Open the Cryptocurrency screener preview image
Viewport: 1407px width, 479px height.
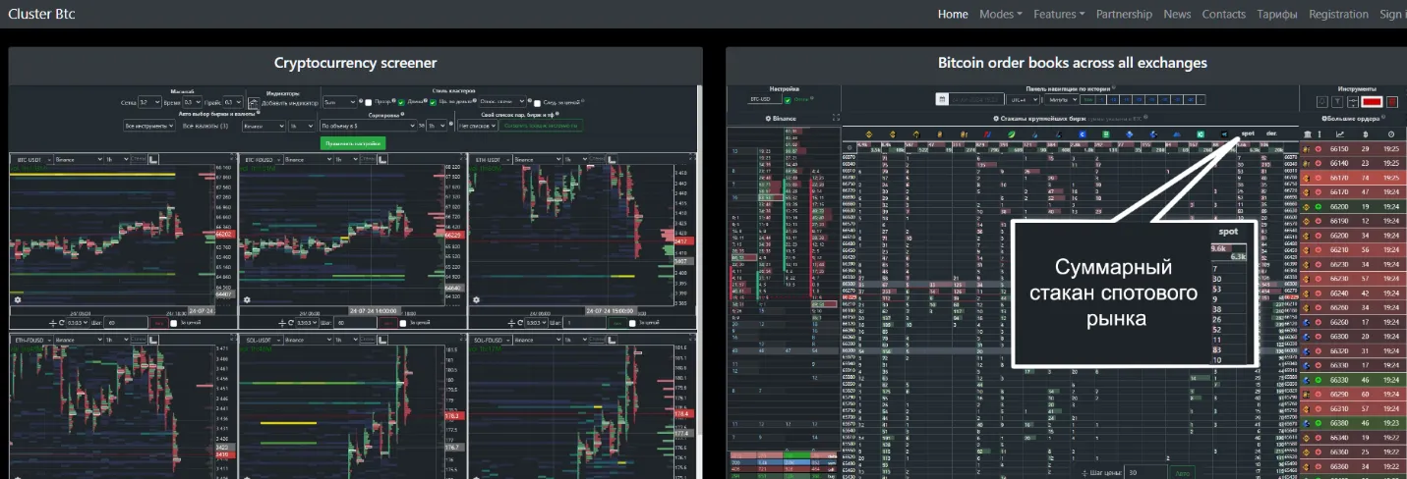tap(355, 281)
